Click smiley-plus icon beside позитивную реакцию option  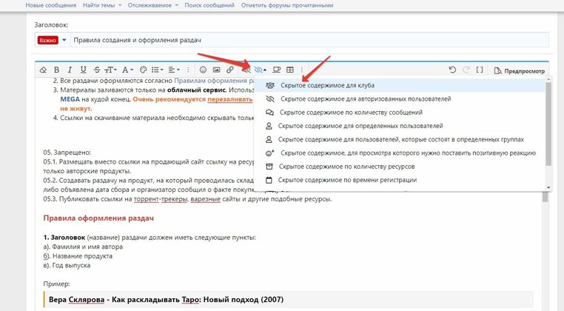pyautogui.click(x=269, y=153)
